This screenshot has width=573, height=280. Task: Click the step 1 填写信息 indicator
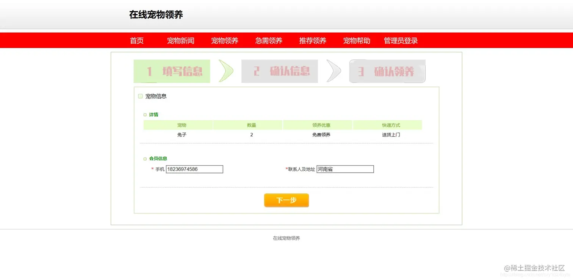[172, 71]
